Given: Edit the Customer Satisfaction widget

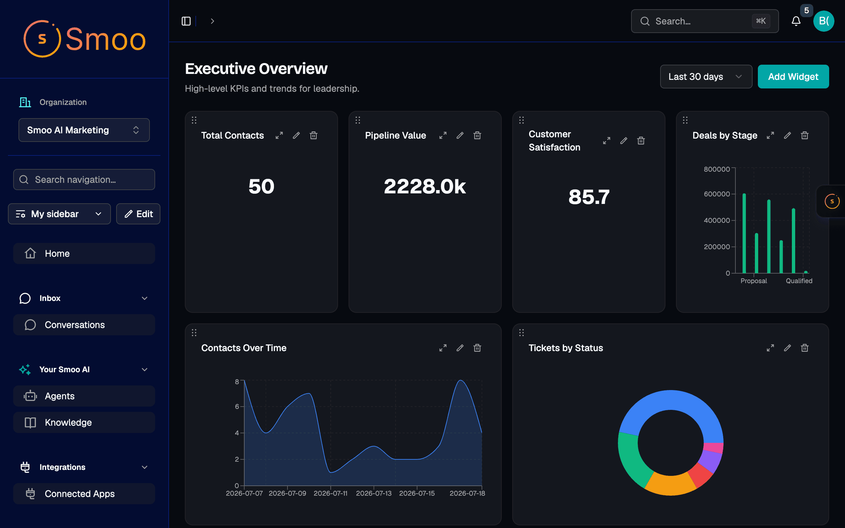Looking at the screenshot, I should (624, 141).
